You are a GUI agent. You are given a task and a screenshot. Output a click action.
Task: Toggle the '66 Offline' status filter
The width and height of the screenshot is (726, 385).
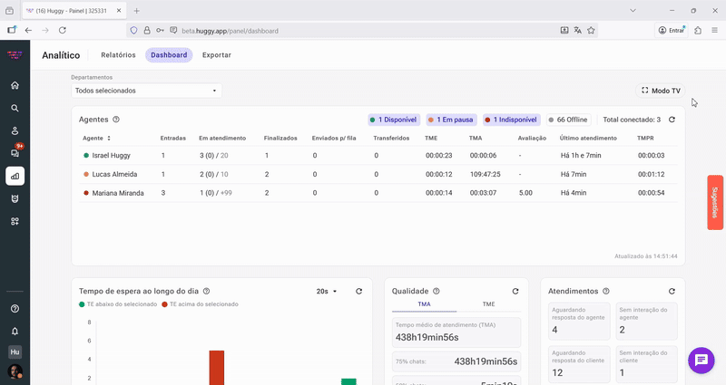[x=568, y=120]
